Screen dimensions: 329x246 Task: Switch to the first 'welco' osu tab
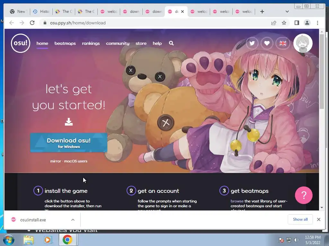[x=109, y=12]
